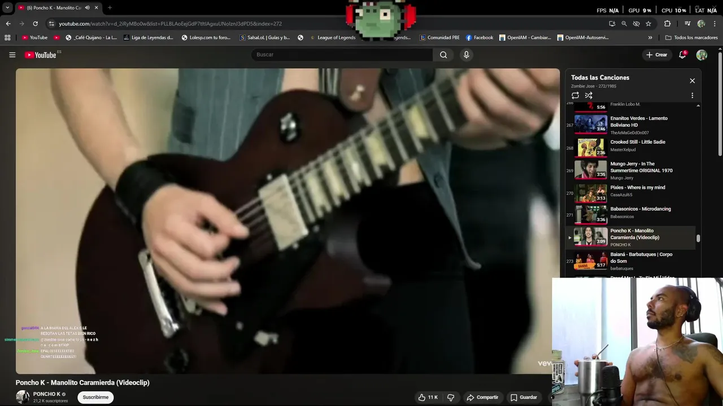Open media controls icon in toolbar
Viewport: 723px width, 406px height.
tap(687, 24)
